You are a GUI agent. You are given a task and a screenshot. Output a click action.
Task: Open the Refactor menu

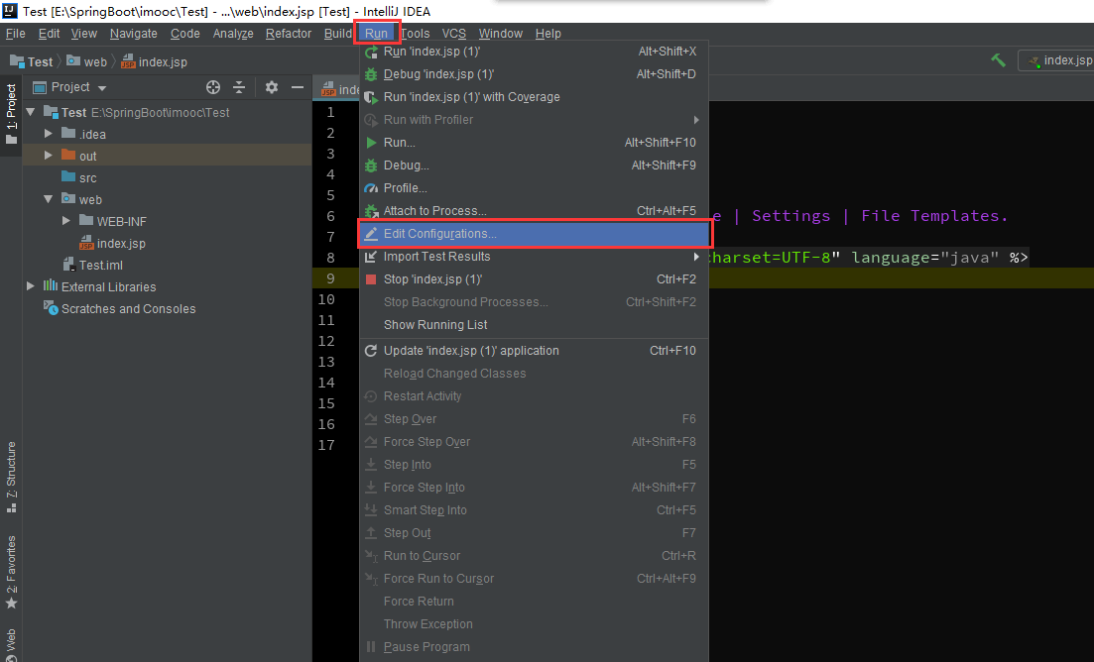coord(289,34)
